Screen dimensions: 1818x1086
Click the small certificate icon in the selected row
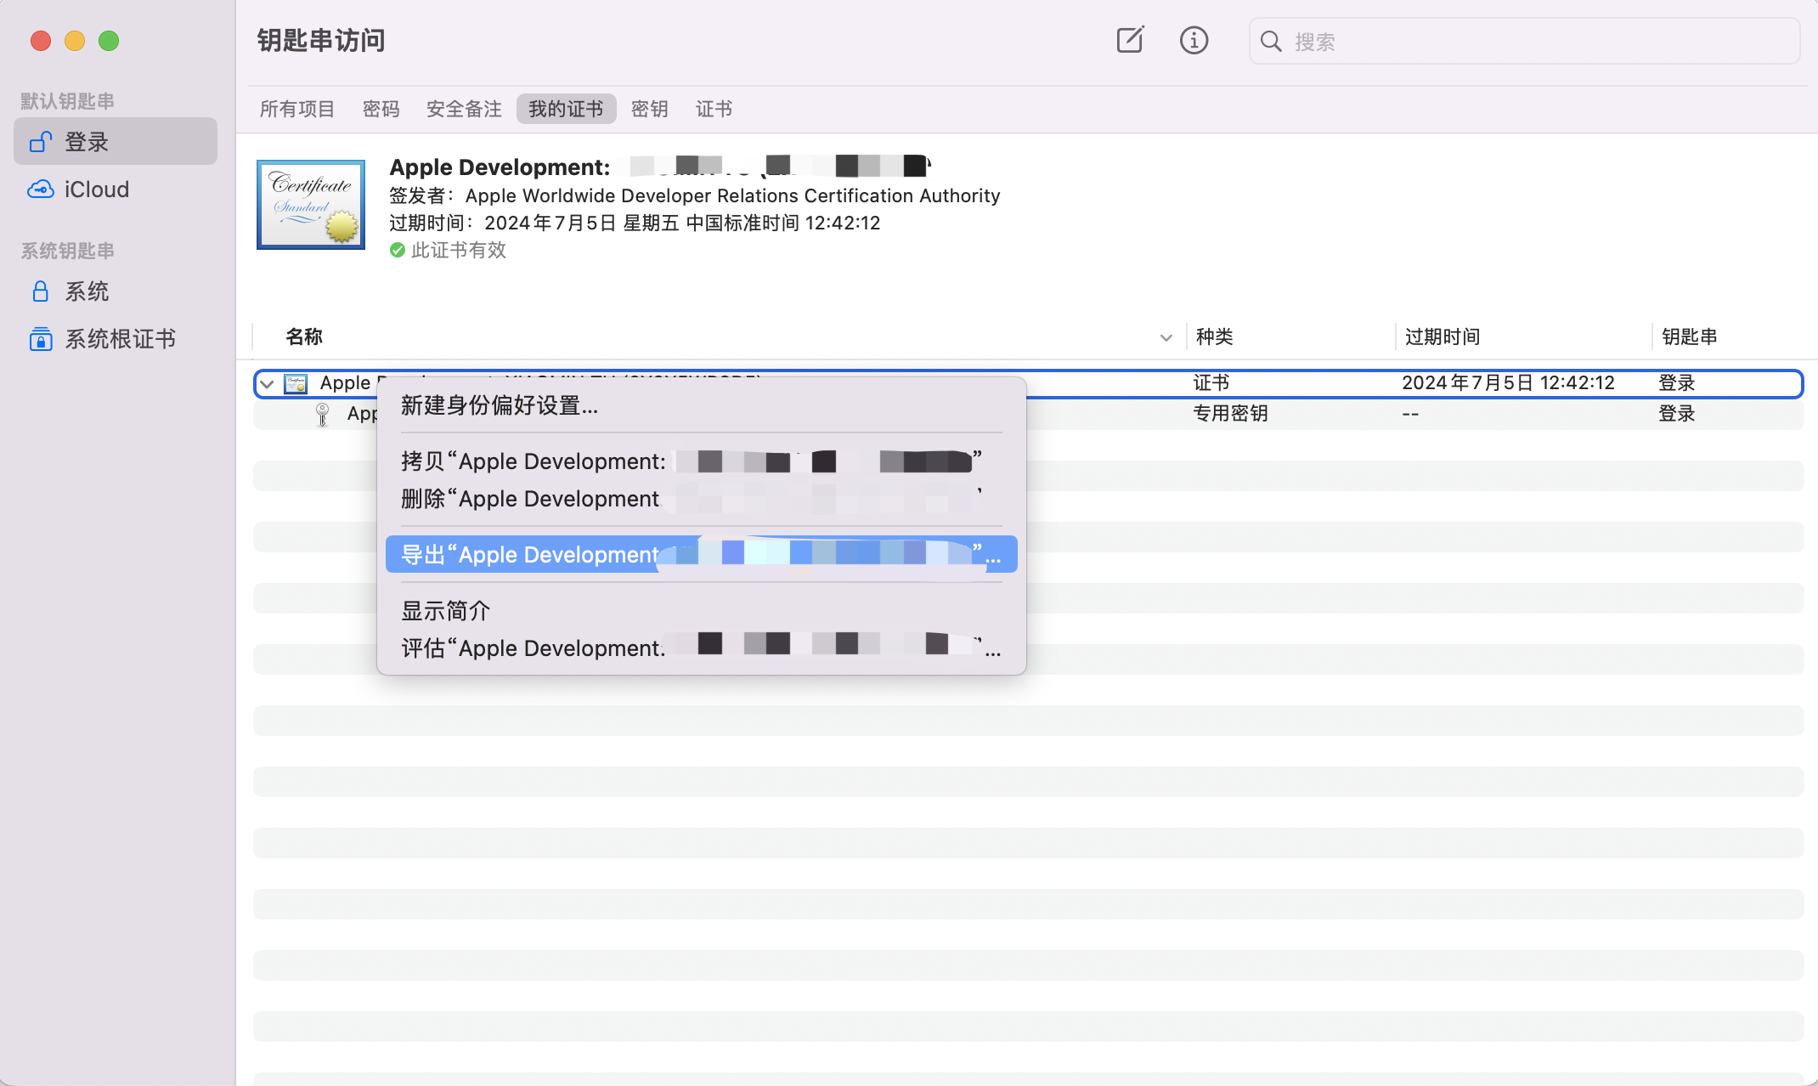[x=296, y=383]
